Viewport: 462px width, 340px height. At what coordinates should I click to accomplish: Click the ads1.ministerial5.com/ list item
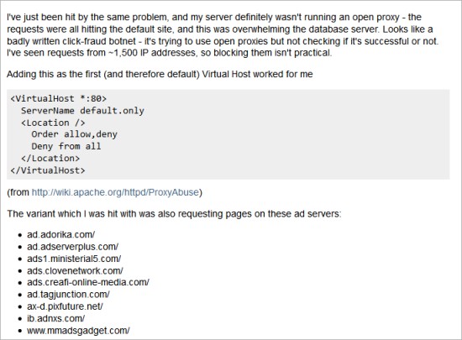tap(74, 259)
